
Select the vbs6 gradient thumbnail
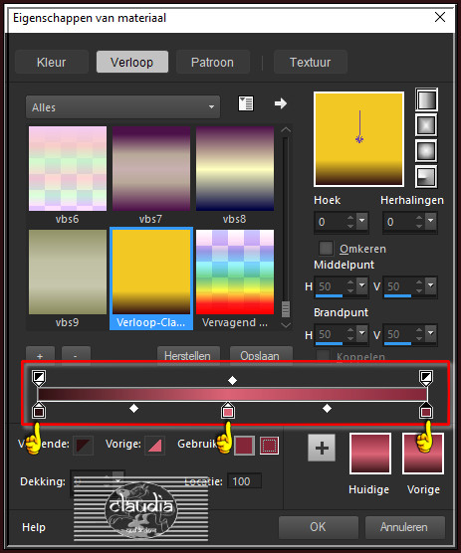pos(68,168)
